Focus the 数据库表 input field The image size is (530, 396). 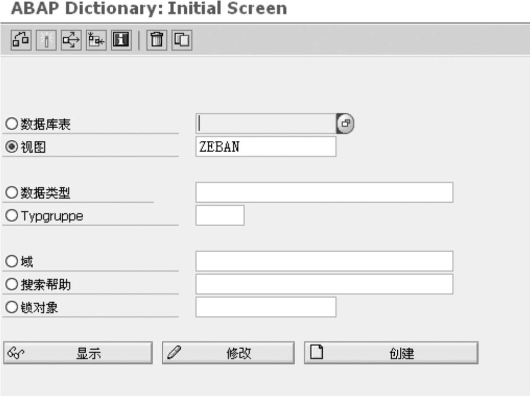[x=266, y=123]
